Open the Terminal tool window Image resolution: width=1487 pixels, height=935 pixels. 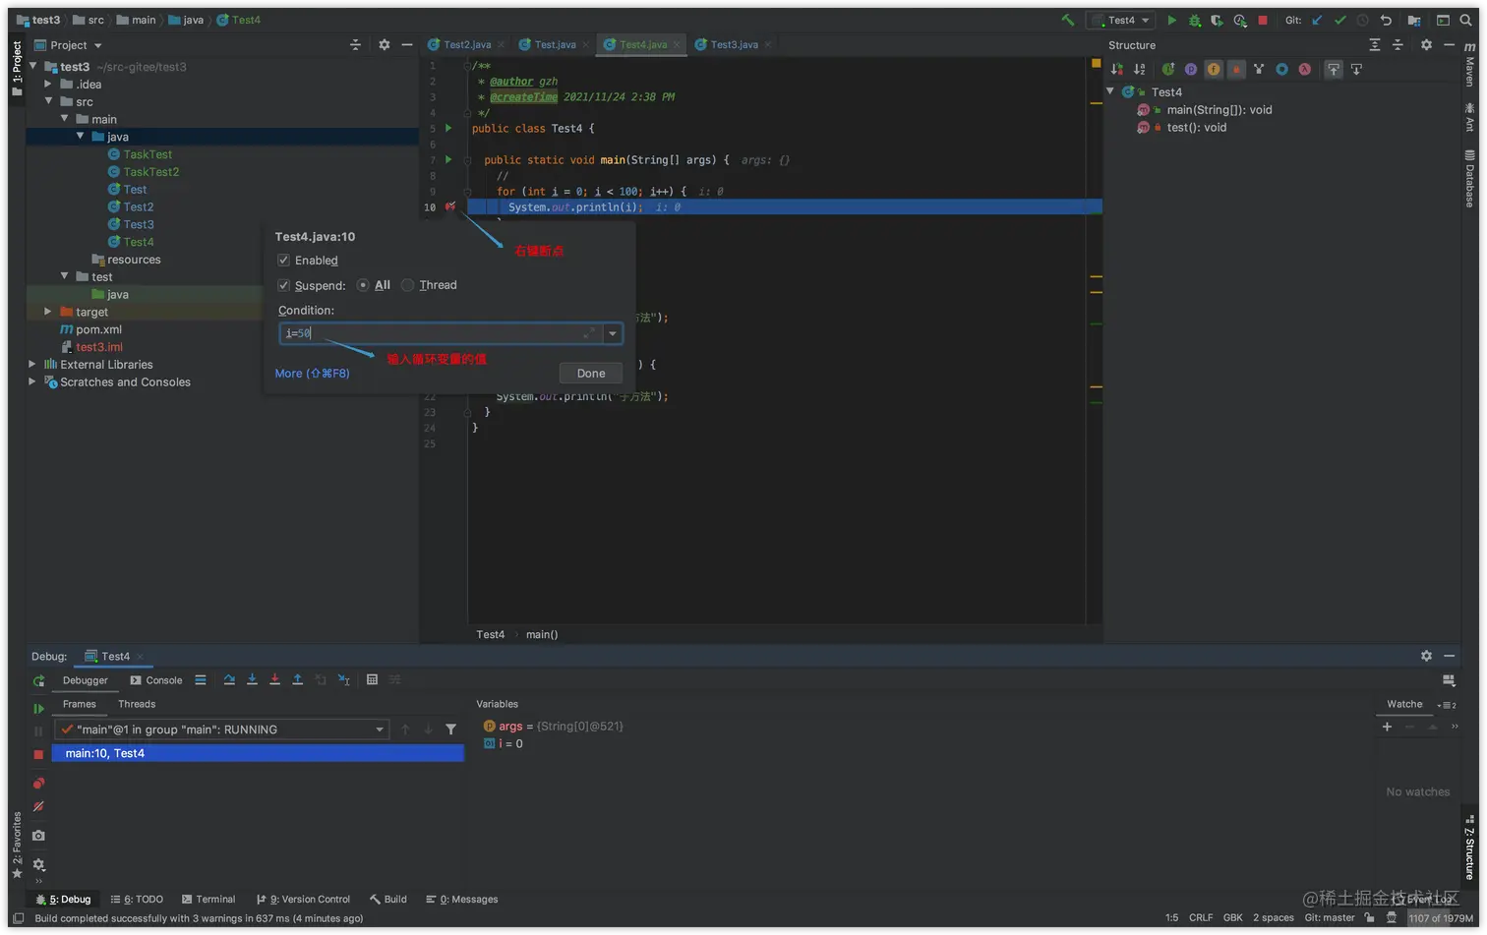208,899
